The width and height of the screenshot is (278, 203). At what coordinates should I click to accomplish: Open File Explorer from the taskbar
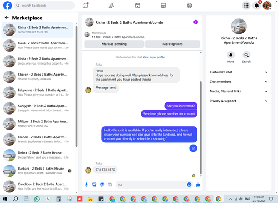pyautogui.click(x=91, y=199)
